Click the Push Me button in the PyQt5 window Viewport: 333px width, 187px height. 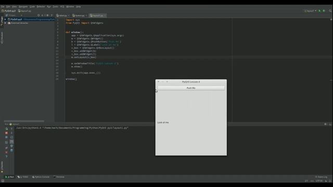(x=191, y=88)
